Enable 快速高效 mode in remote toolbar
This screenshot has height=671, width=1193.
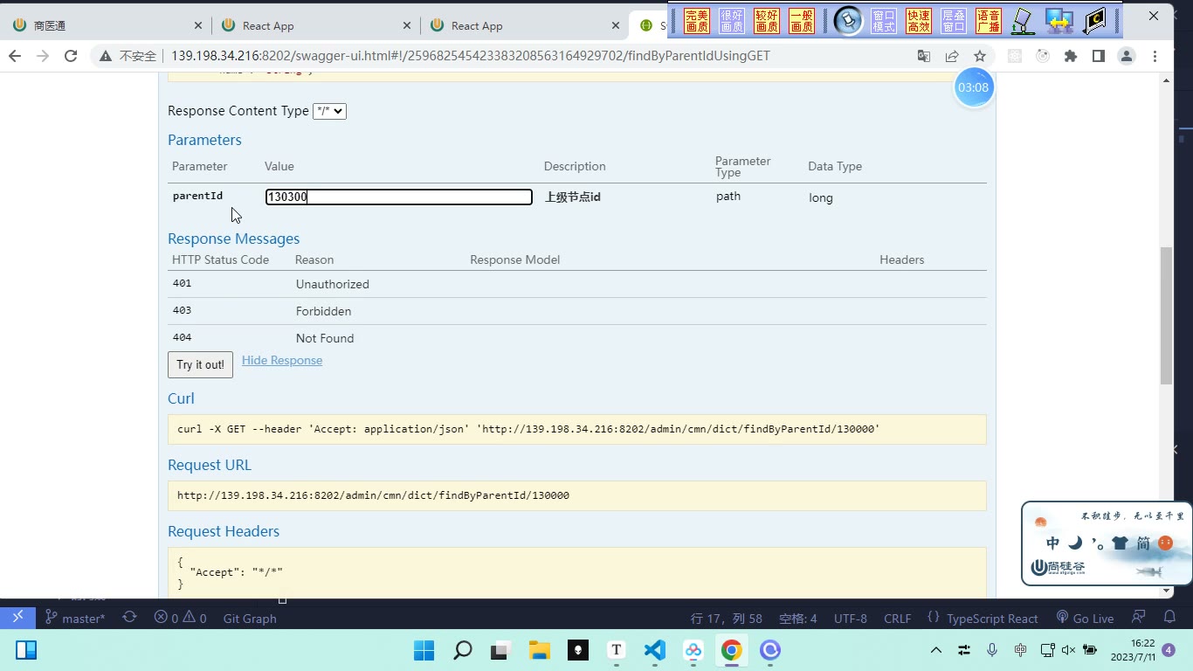click(919, 21)
